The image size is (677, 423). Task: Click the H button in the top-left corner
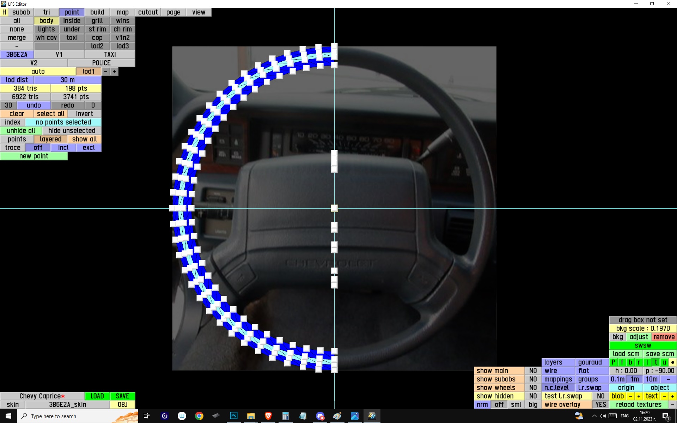click(x=4, y=12)
